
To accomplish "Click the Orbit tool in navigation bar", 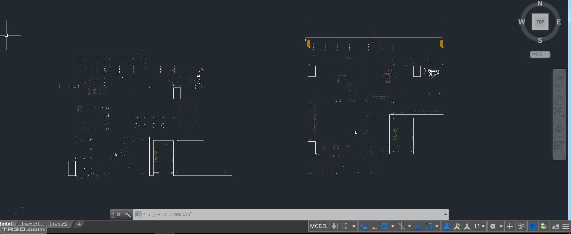I will pos(559,129).
